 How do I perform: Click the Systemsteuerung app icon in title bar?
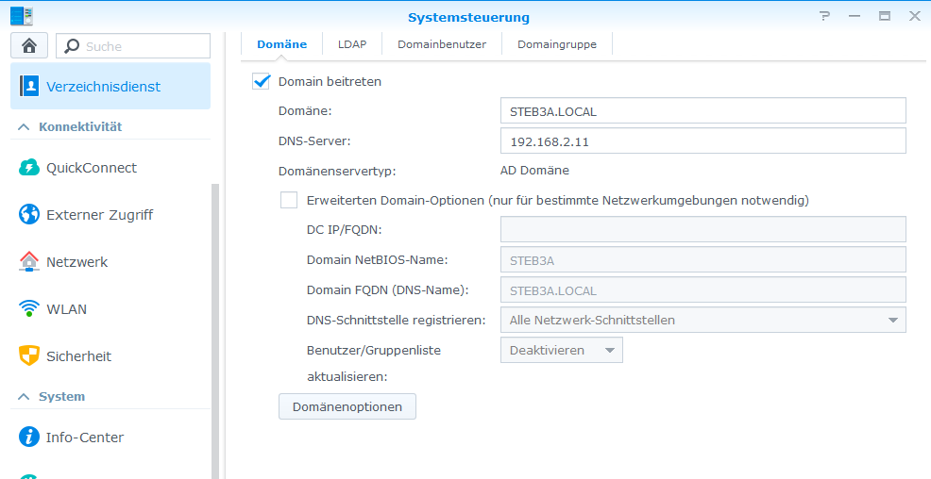[22, 17]
